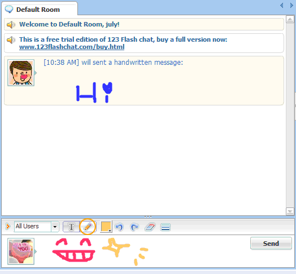Screen dimensions: 296x274
Task: Click will's avatar in the chat message
Action: [x=21, y=73]
